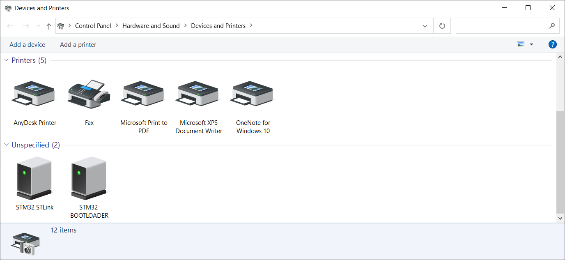The height and width of the screenshot is (260, 565).
Task: Maximize the Devices and Printers window
Action: pos(528,8)
